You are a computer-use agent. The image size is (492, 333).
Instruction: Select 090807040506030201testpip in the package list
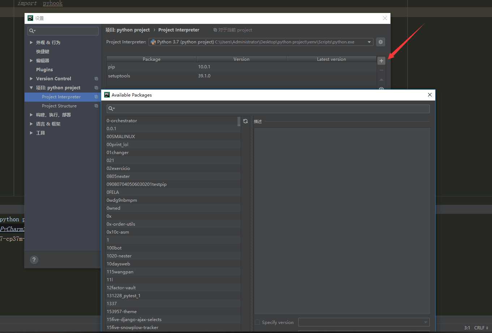tap(174, 184)
